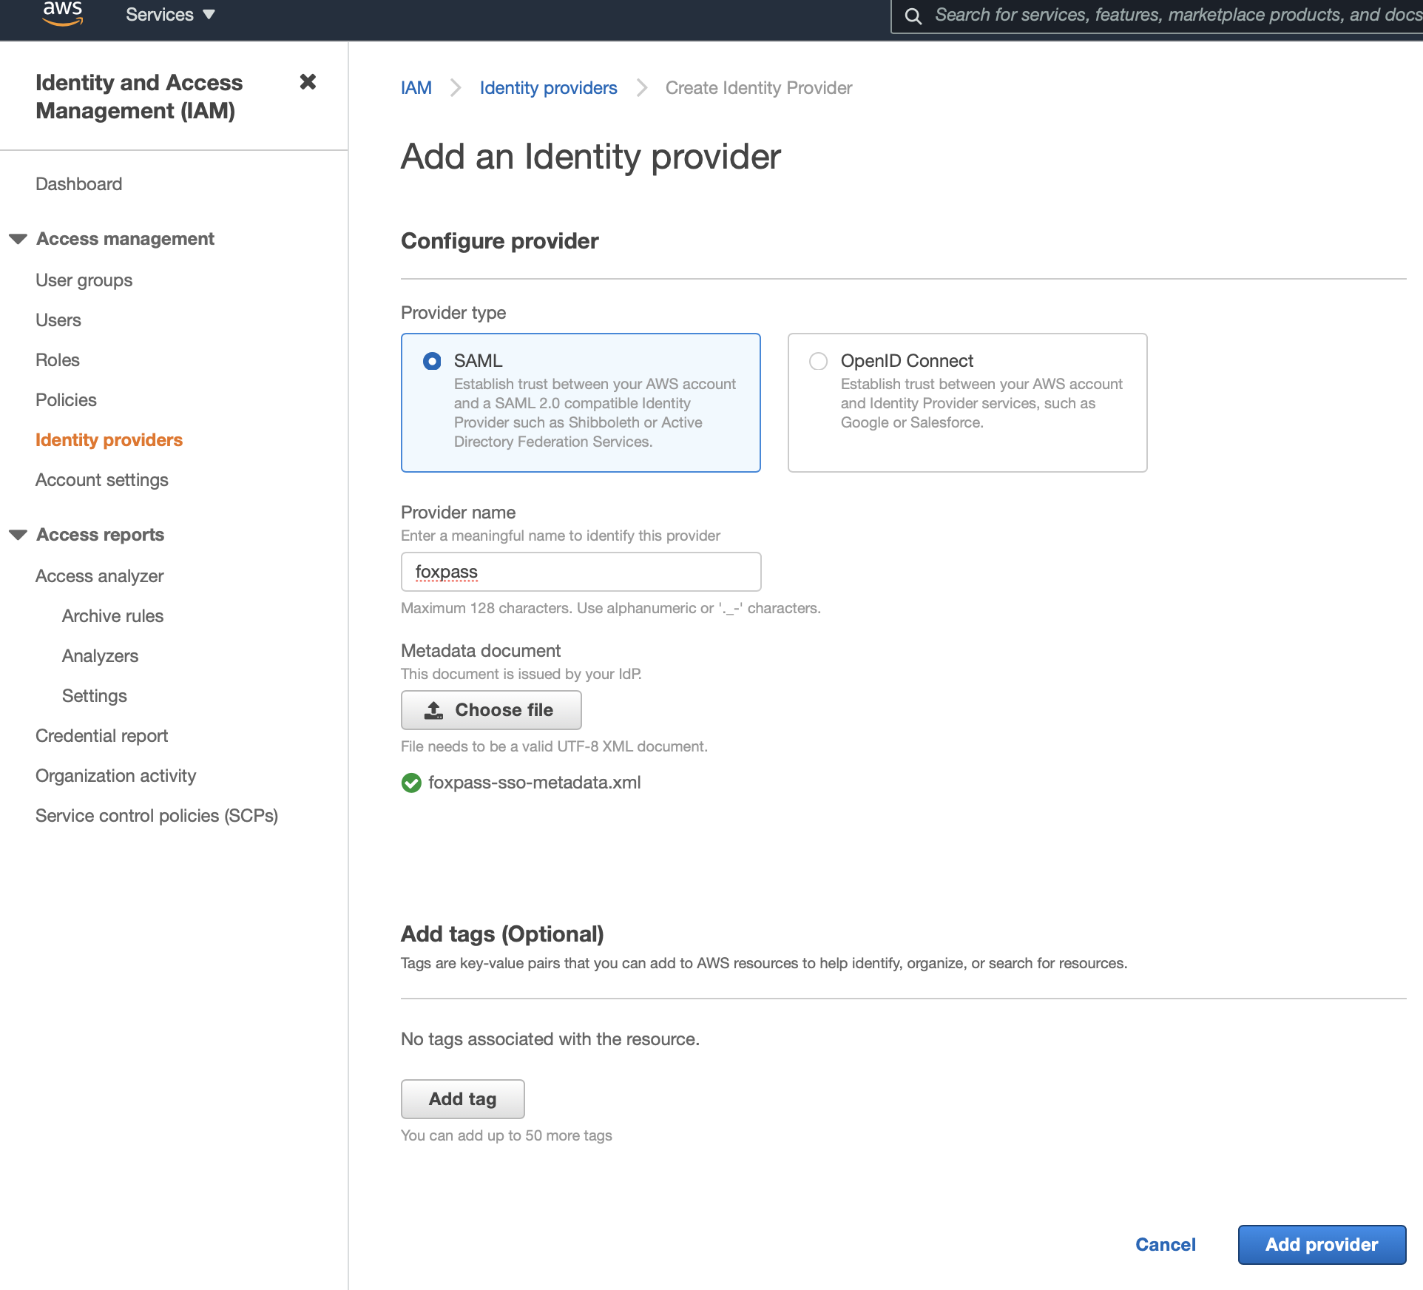The image size is (1423, 1290).
Task: Click the Dashboard sidebar menu item
Action: (x=79, y=182)
